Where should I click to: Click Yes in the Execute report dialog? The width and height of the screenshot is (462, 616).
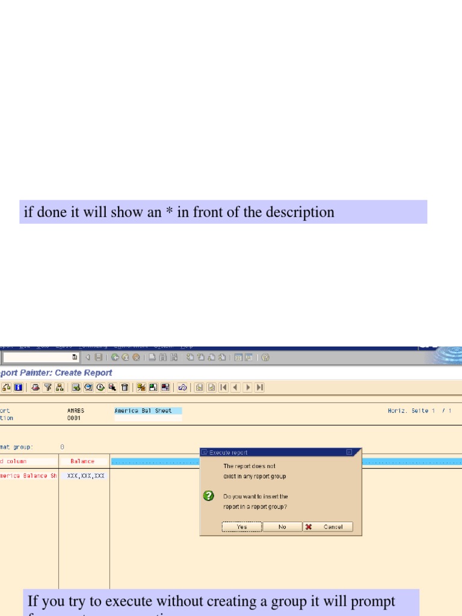click(242, 527)
